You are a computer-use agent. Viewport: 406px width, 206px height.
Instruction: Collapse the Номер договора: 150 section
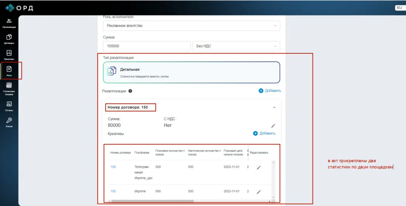(x=274, y=107)
